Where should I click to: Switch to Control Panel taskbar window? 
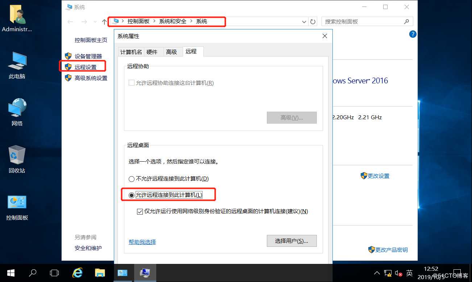tap(123, 273)
